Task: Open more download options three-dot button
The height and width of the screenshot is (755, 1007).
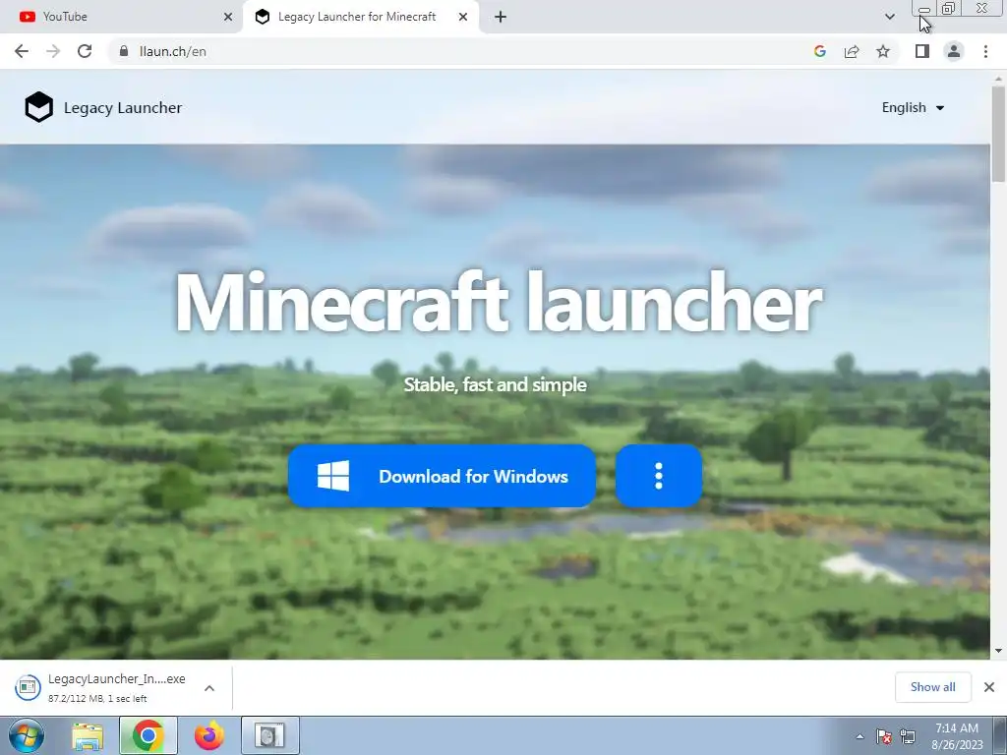Action: [658, 477]
